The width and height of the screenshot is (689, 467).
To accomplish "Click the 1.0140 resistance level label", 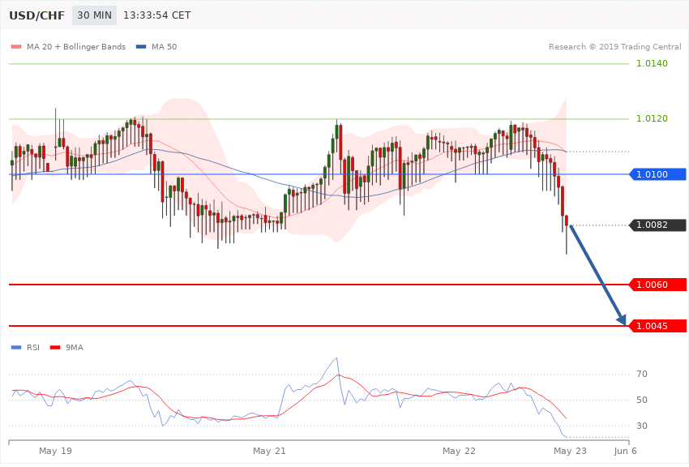I will (652, 64).
